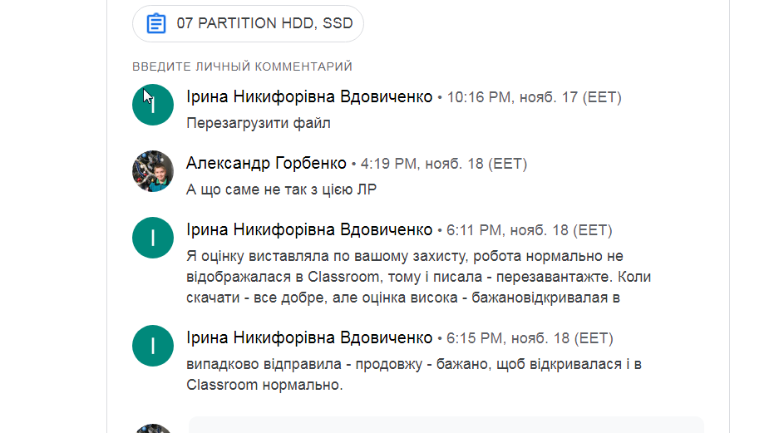This screenshot has height=433, width=779.
Task: Click the teal avatar beside the 6:11 PM comment
Action: click(153, 238)
